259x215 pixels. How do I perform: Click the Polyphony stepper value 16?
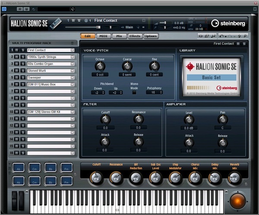(x=155, y=93)
